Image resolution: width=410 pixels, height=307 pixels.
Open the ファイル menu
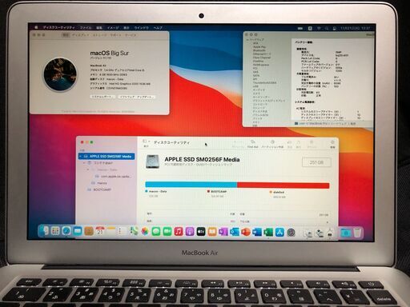pyautogui.click(x=86, y=27)
